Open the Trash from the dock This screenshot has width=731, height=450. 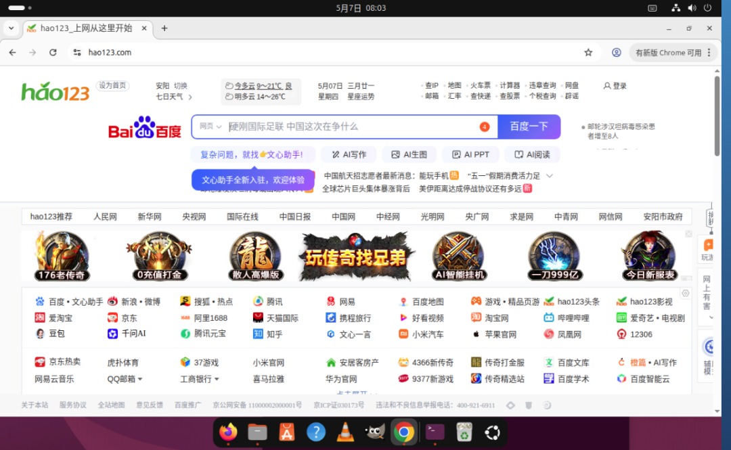tap(464, 432)
